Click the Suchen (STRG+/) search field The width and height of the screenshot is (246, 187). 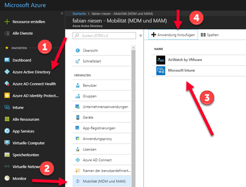104,35
